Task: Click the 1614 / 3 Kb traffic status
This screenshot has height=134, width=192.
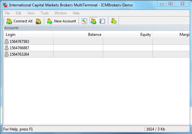Action: [156, 129]
